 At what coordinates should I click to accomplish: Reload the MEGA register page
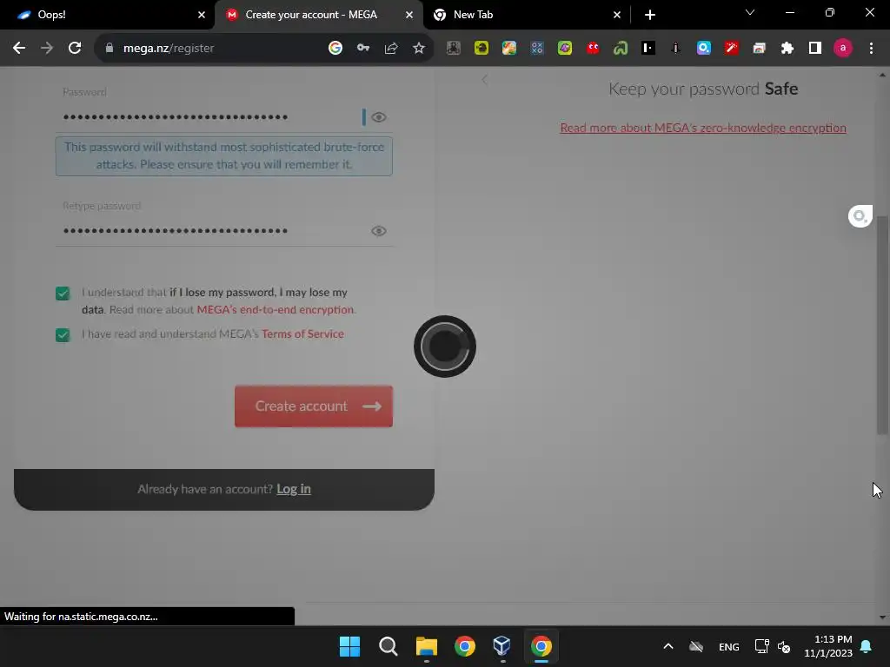click(75, 49)
